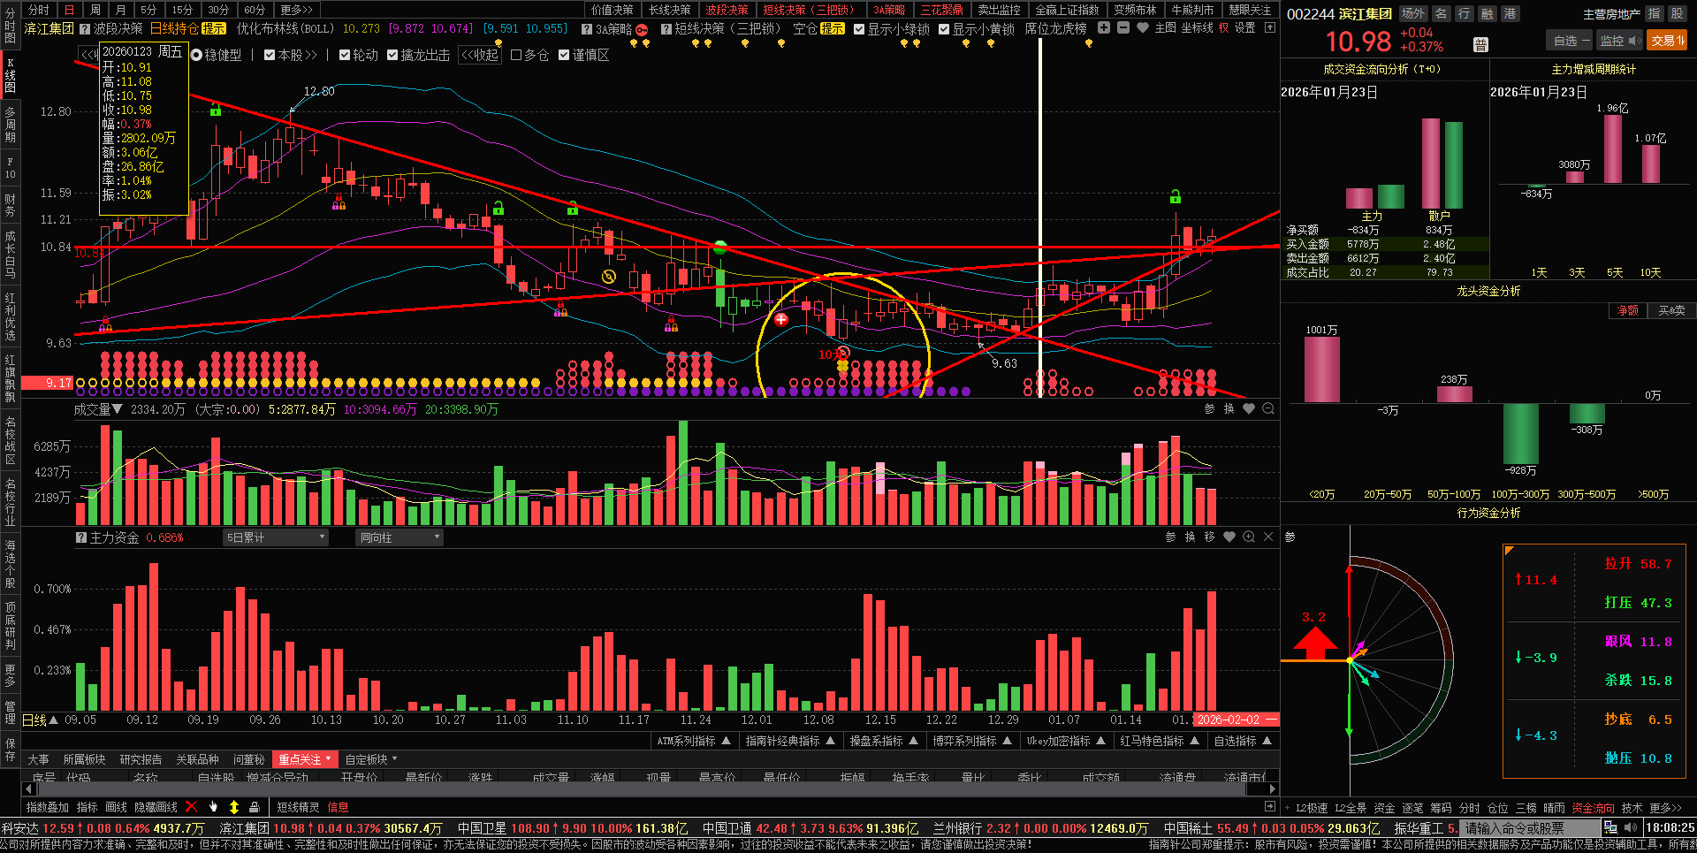Click the 净额 toggle in 龙头资金分析
The image size is (1697, 853).
tap(1627, 311)
